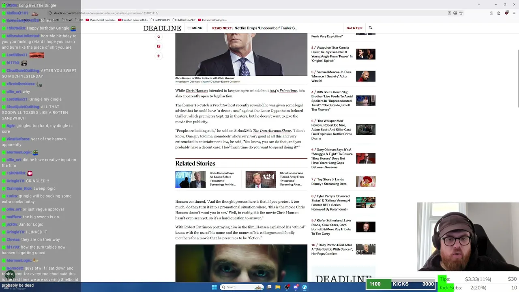Image resolution: width=519 pixels, height=292 pixels.
Task: Open thumbnail for Dolly Parton story
Action: [x=366, y=249]
